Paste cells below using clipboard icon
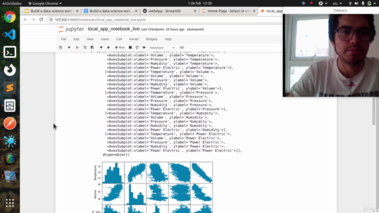The height and width of the screenshot is (213, 379). coord(92,47)
